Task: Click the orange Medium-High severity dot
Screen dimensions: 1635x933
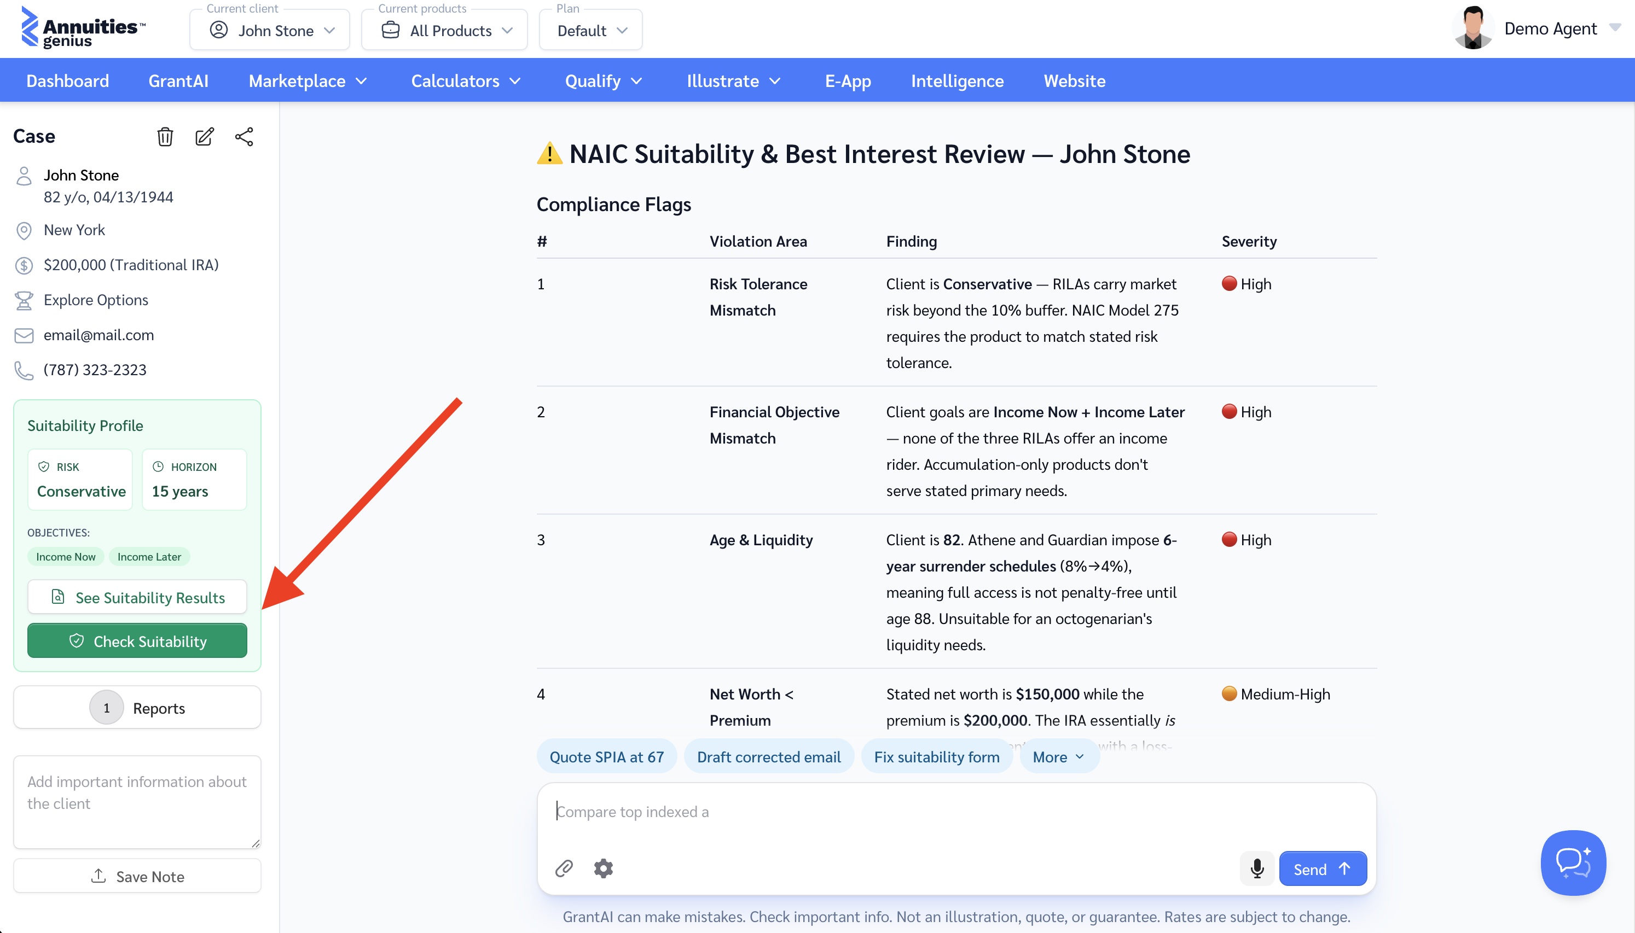Action: click(x=1228, y=693)
